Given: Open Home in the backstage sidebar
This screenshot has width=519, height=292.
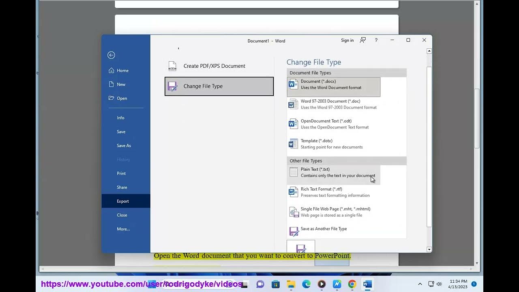Looking at the screenshot, I should [x=126, y=71].
